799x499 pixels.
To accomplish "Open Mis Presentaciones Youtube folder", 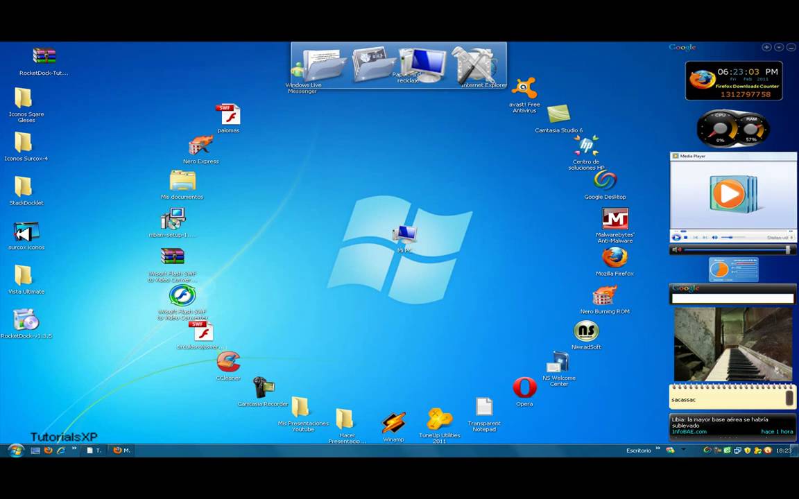I will [300, 408].
